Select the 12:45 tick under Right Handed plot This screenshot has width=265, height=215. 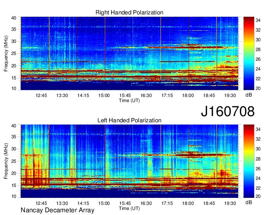pyautogui.click(x=41, y=95)
